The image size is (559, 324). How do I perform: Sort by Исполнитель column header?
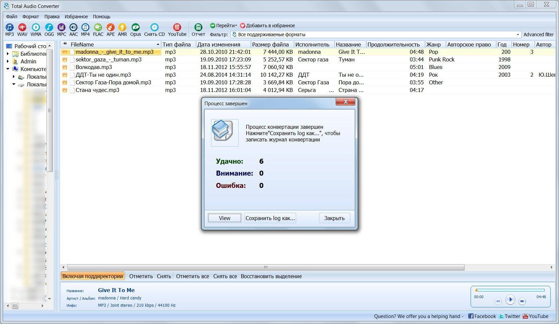314,44
